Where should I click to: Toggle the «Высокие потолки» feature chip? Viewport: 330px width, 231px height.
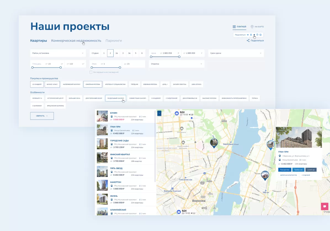pyautogui.click(x=209, y=98)
